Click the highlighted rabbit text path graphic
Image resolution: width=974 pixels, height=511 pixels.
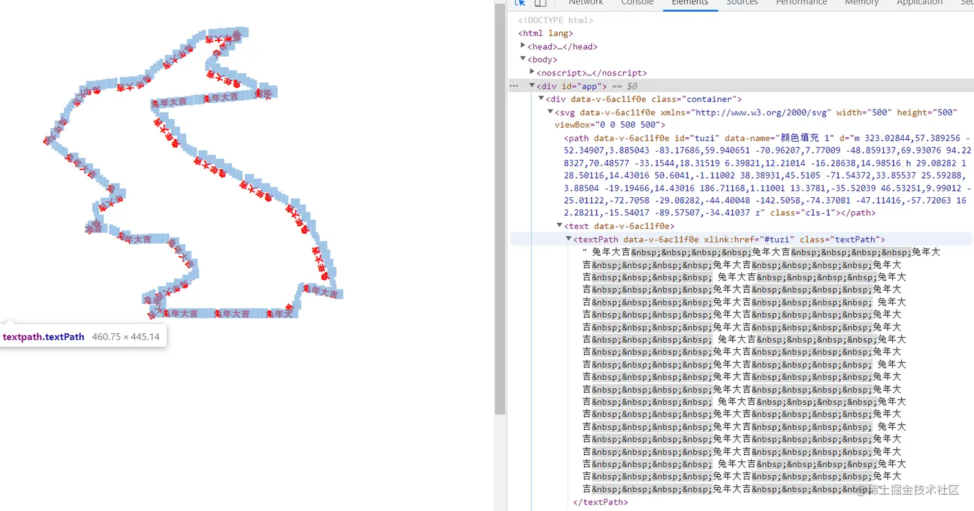click(x=193, y=174)
